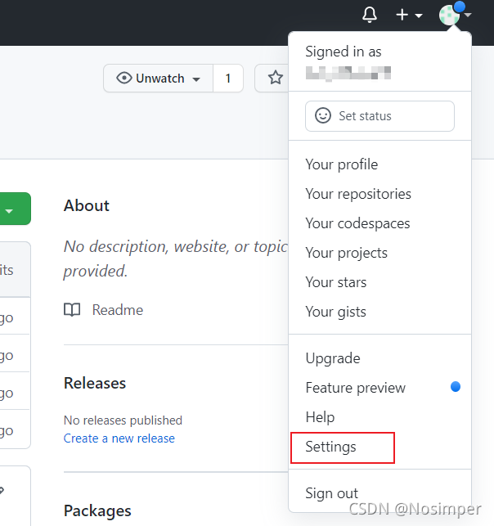This screenshot has width=494, height=526.
Task: Open Your repositories
Action: pos(358,194)
